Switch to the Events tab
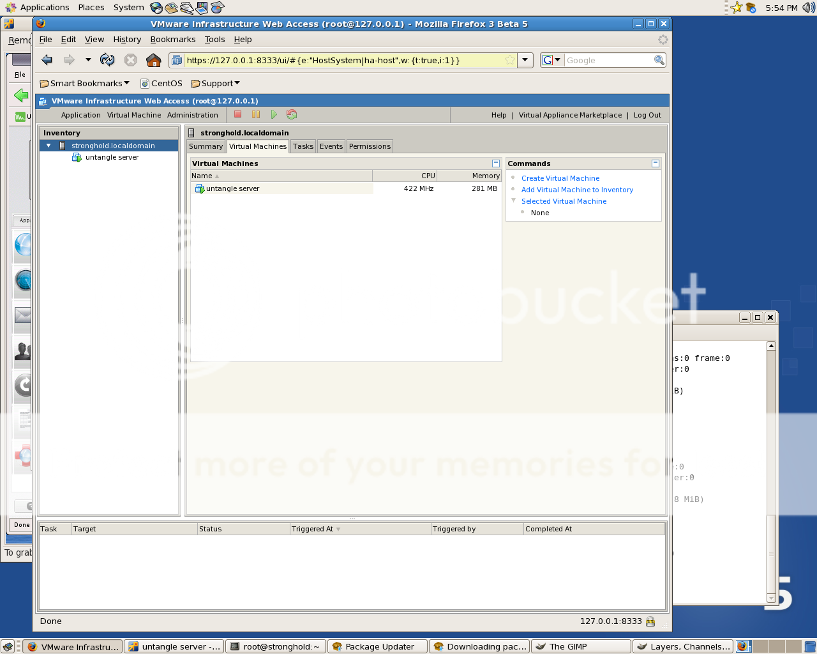817x654 pixels. (331, 146)
